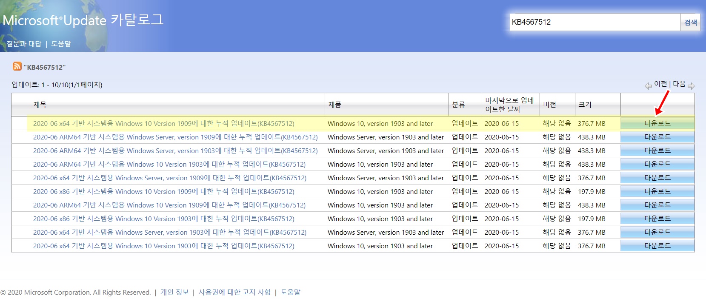706x304 pixels.
Task: Click the RSS feed icon
Action: 17,66
